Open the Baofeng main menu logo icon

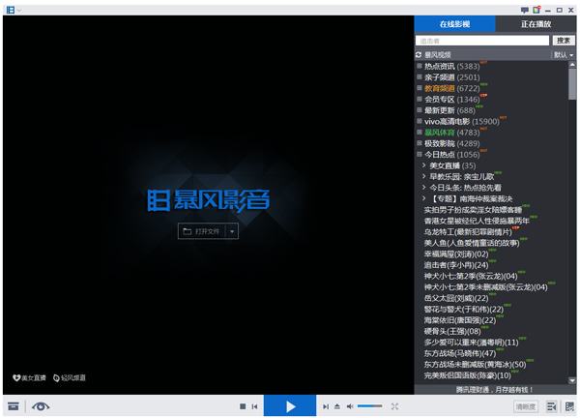(11, 10)
